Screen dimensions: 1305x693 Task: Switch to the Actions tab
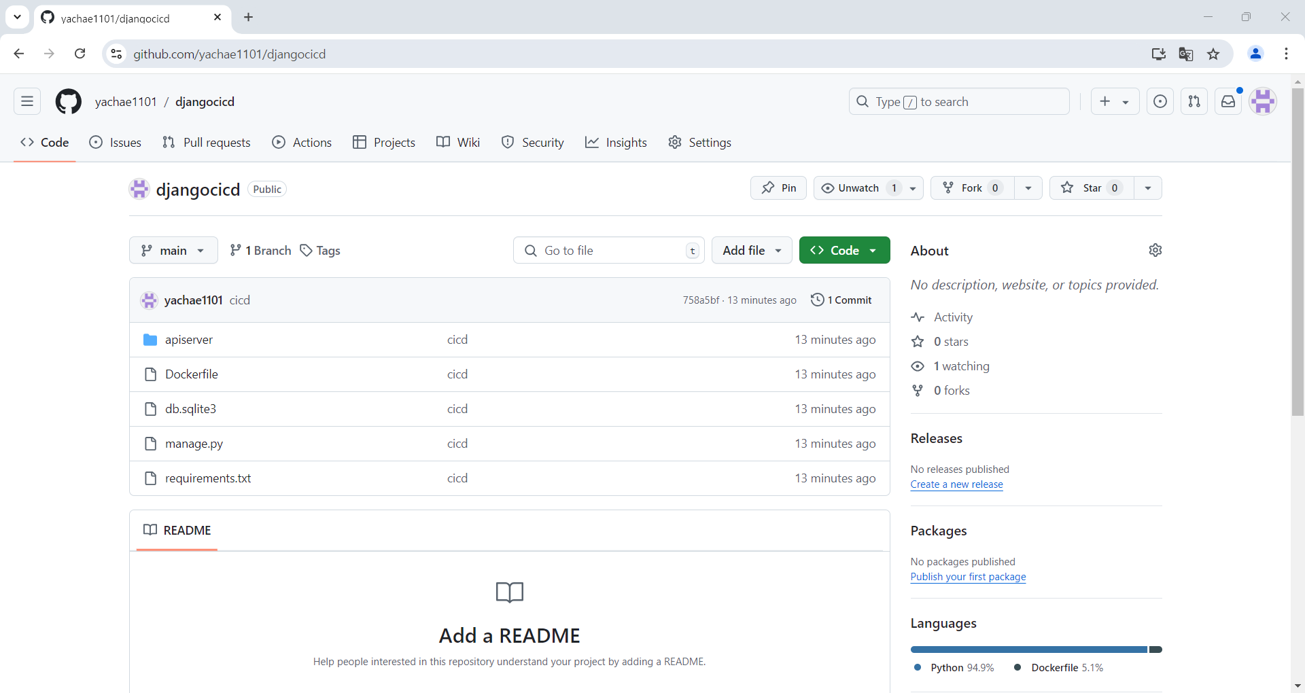pos(302,143)
